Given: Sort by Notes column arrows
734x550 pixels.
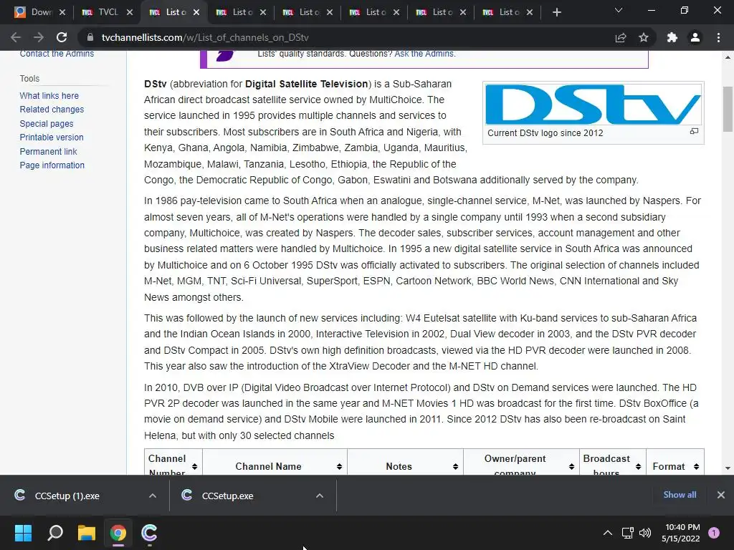Looking at the screenshot, I should pos(455,466).
